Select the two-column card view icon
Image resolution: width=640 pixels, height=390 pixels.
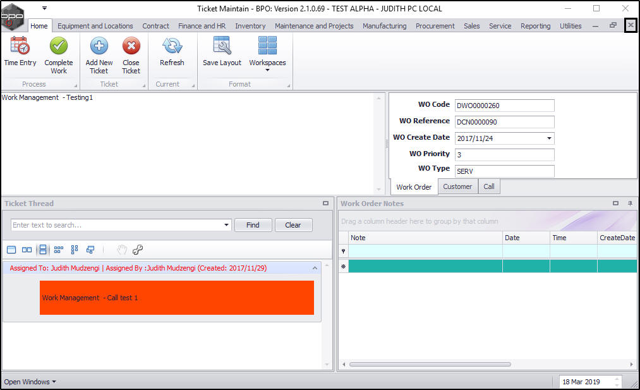27,250
